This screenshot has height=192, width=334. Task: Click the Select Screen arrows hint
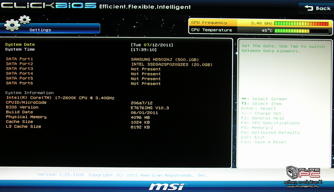tap(264, 99)
